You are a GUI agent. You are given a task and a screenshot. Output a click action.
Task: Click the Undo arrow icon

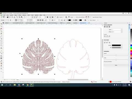(x=25, y=17)
